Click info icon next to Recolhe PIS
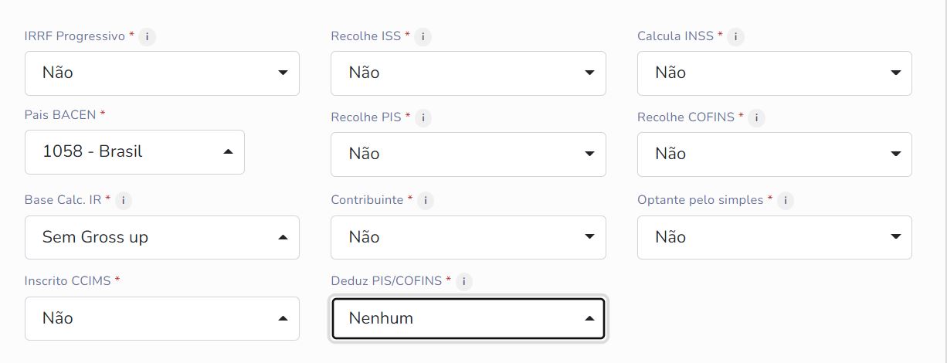The width and height of the screenshot is (947, 363). (423, 117)
